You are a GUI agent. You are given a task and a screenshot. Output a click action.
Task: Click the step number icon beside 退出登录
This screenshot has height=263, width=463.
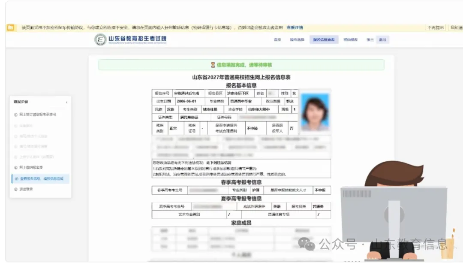16,189
